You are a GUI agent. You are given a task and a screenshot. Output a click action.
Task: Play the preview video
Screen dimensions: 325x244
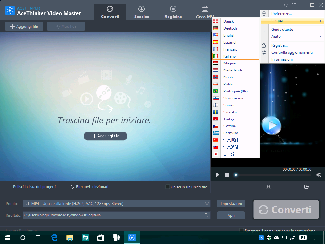point(217,175)
